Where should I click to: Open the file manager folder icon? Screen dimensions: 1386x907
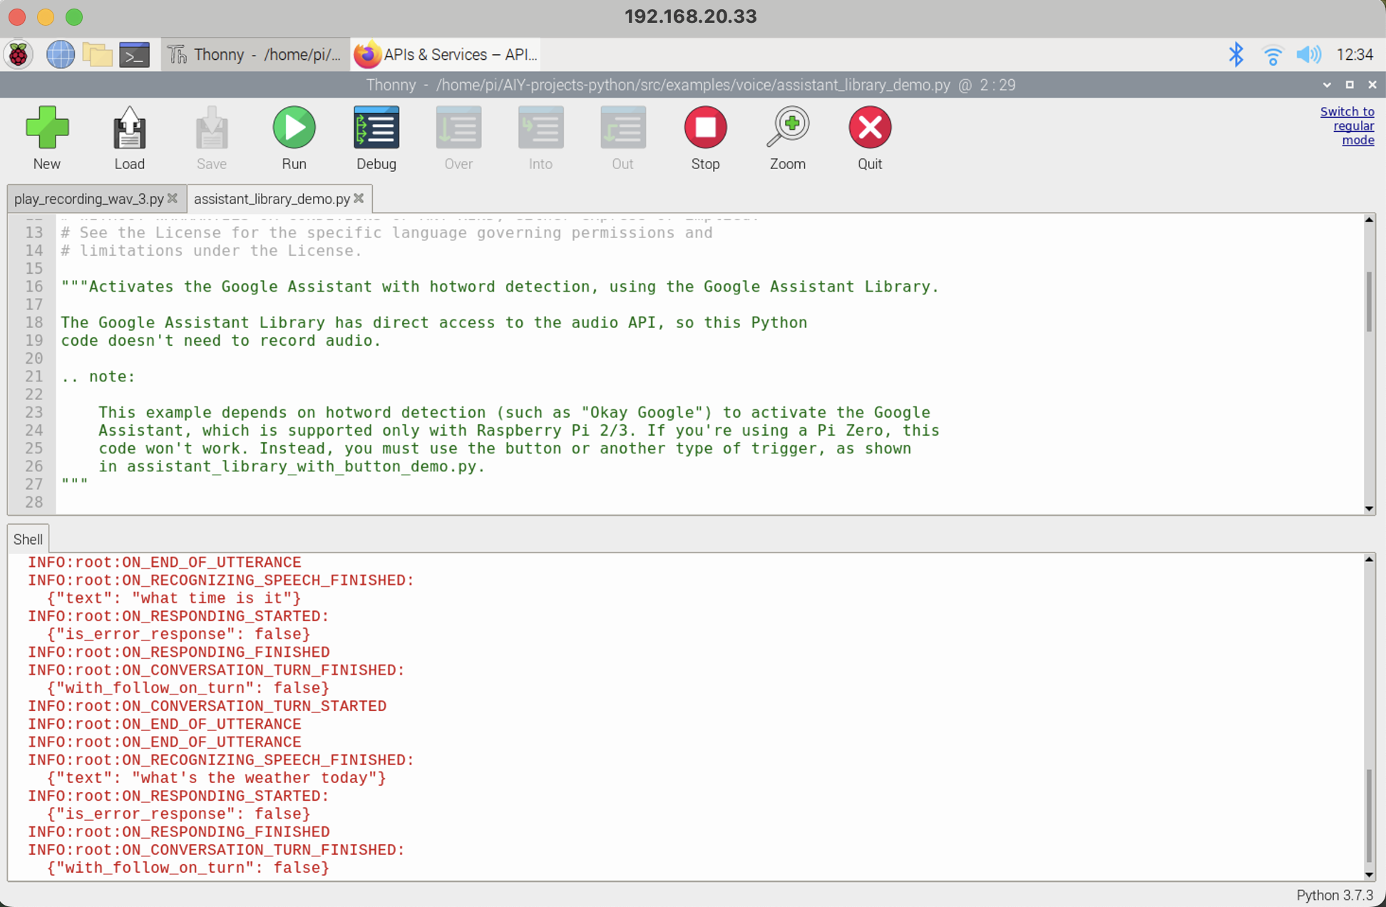97,55
